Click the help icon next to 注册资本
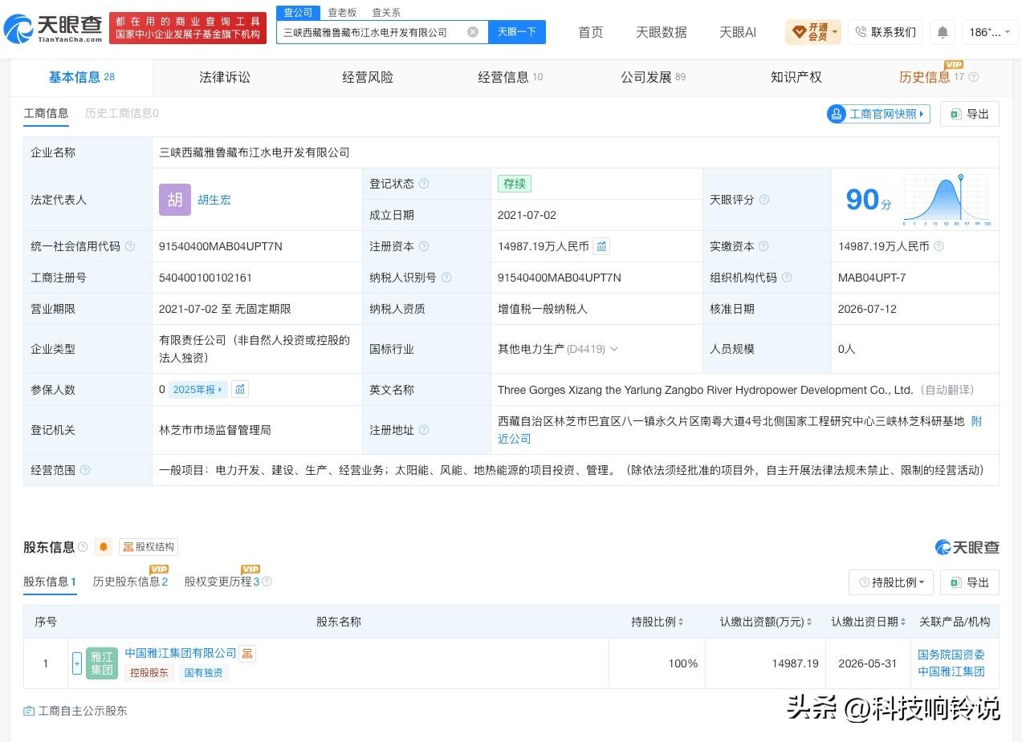The image size is (1022, 742). coord(424,246)
